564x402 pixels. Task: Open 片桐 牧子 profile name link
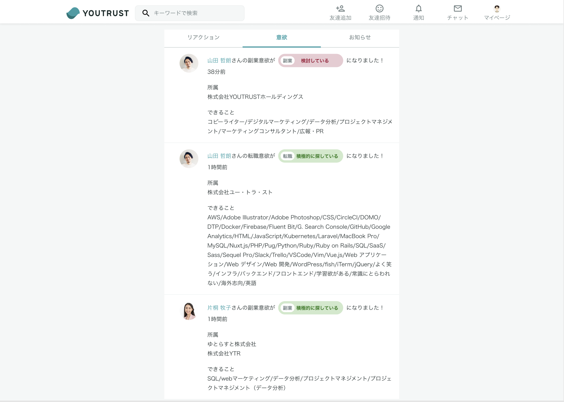219,308
